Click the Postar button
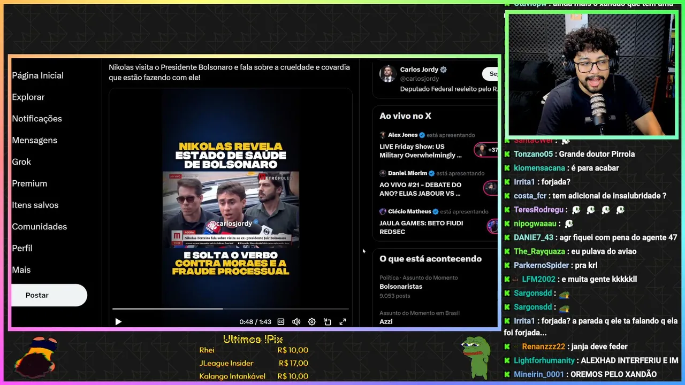This screenshot has height=385, width=685. [x=49, y=295]
